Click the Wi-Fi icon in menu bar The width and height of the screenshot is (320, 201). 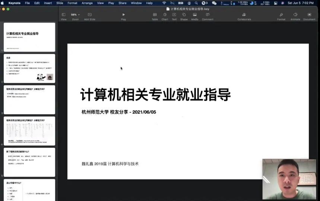point(164,3)
